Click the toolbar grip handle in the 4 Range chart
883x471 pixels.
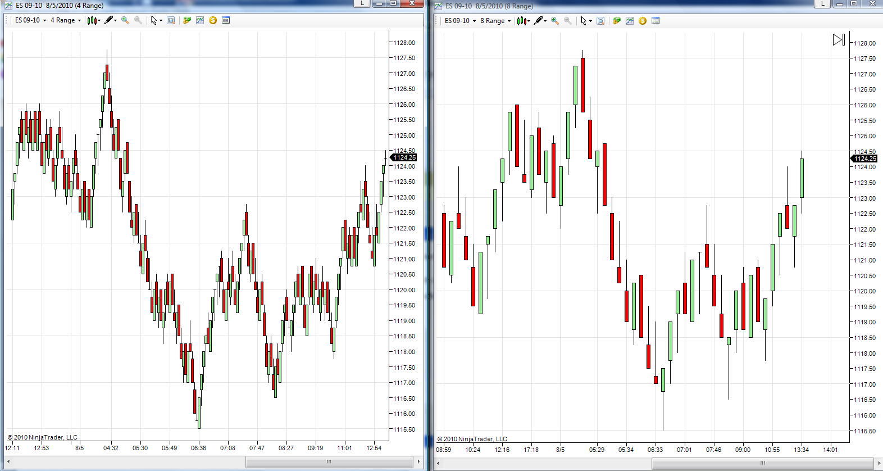(7, 20)
